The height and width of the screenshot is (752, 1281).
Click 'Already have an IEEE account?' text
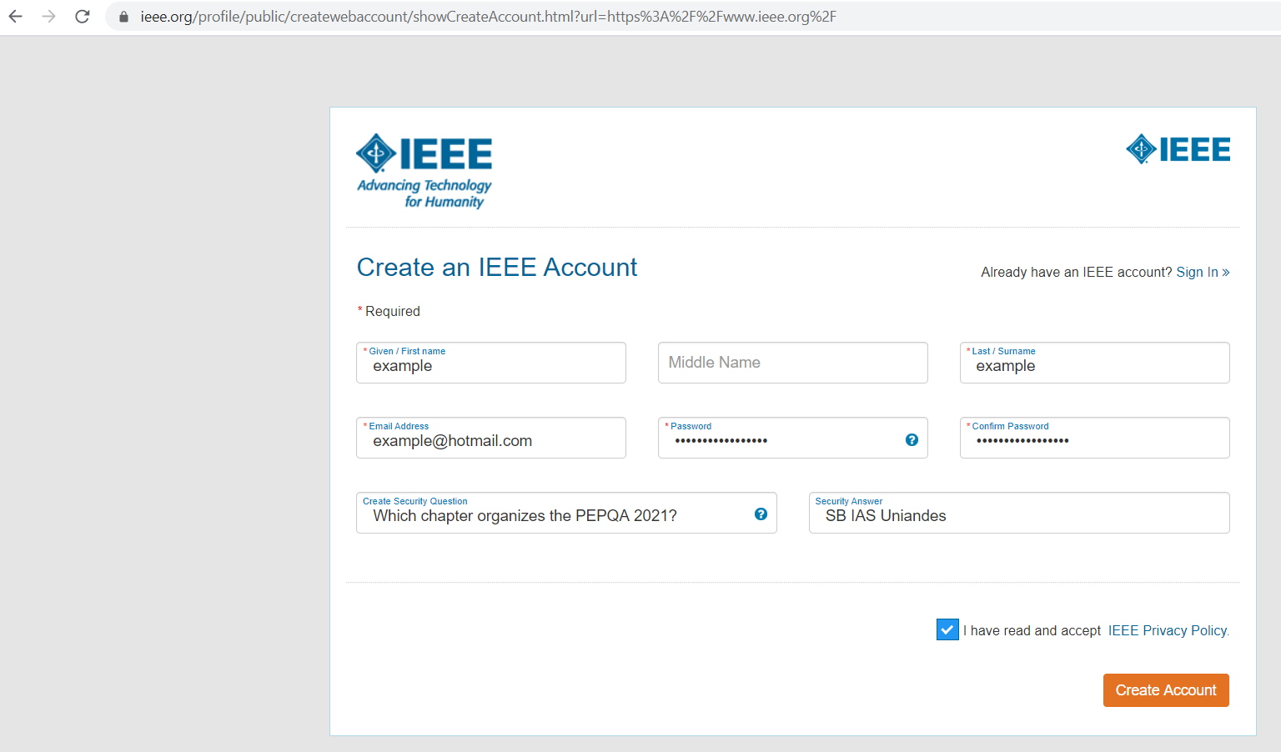pyautogui.click(x=1077, y=272)
